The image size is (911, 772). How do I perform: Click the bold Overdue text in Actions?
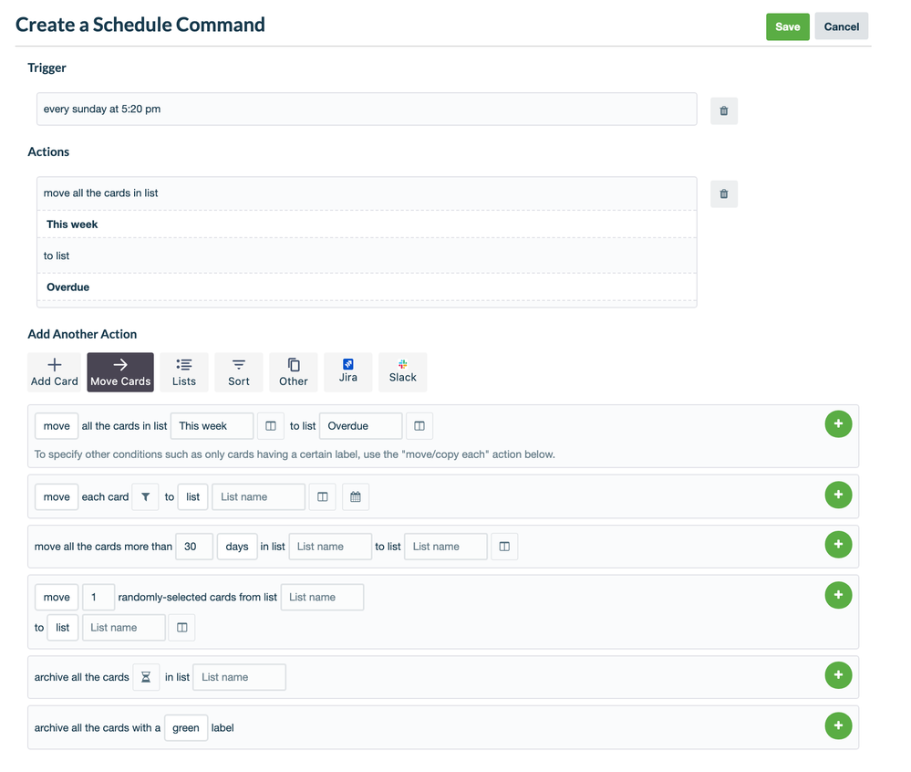pos(68,287)
